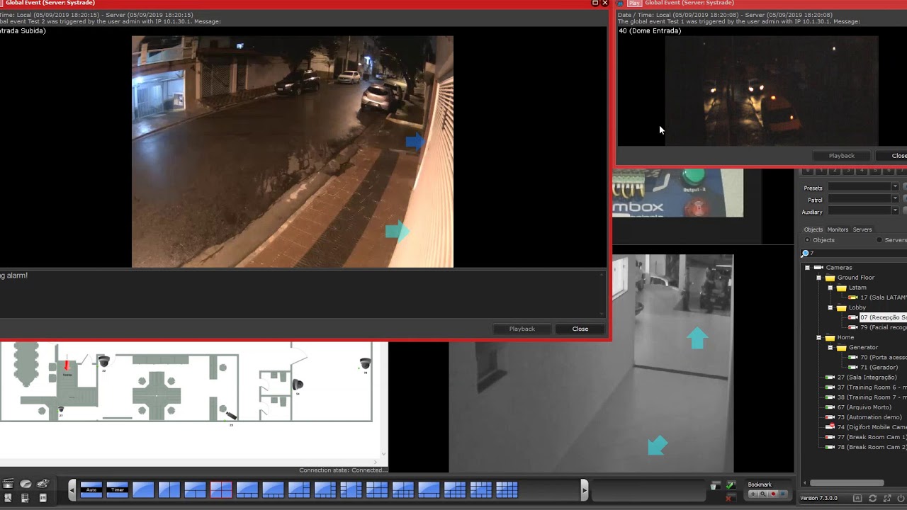The image size is (907, 510).
Task: Select the red-highlighted four-camera layout
Action: click(221, 489)
